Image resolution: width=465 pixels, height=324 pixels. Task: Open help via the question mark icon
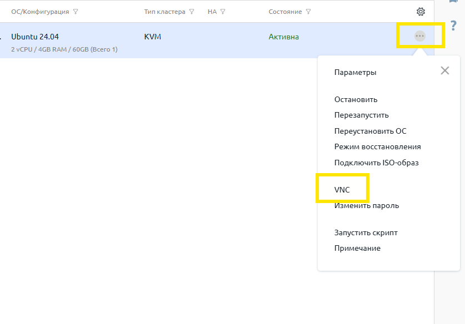pos(453,26)
